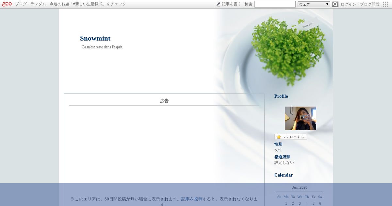Click the 設定しない value under 都道府県
The height and width of the screenshot is (206, 392).
tap(284, 163)
